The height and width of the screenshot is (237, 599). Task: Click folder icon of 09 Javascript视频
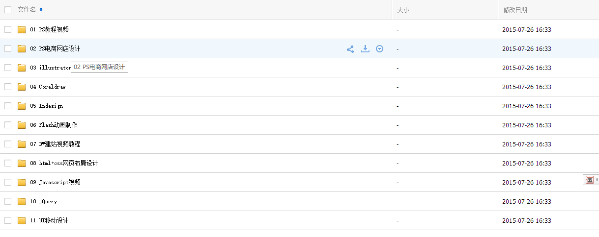(x=22, y=183)
